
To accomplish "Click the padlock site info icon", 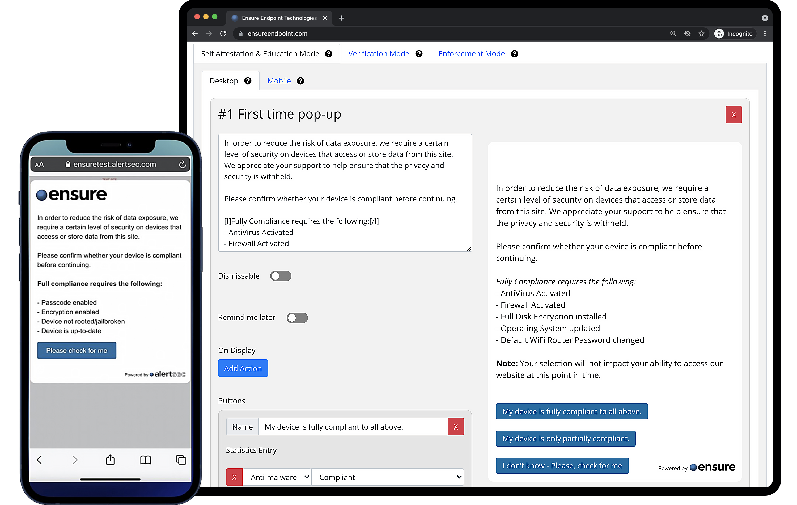I will (x=241, y=33).
